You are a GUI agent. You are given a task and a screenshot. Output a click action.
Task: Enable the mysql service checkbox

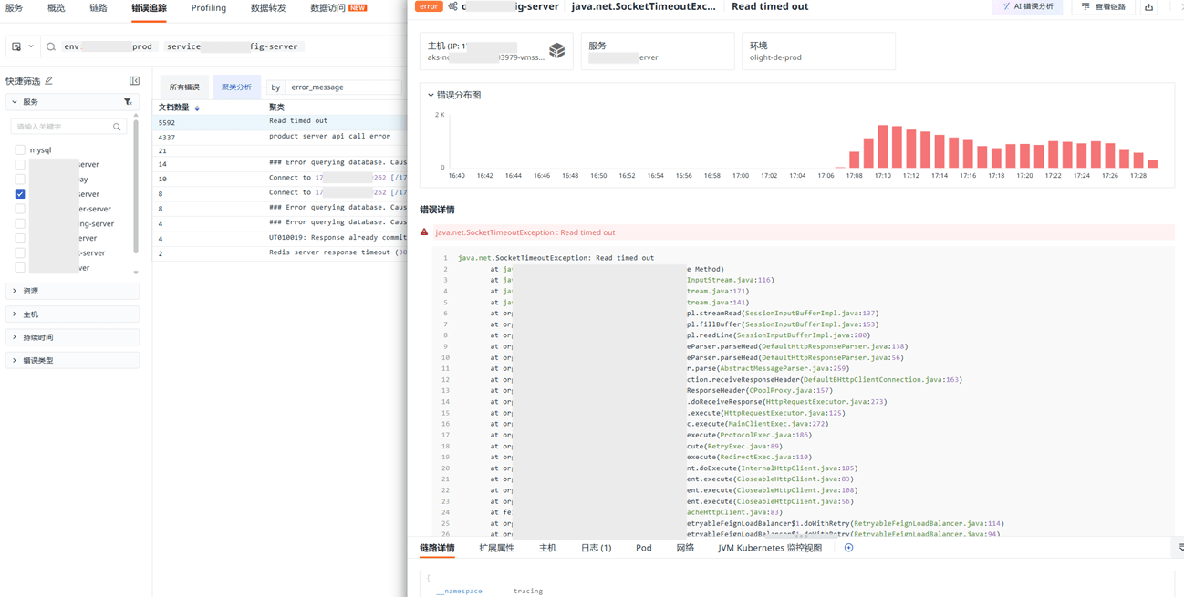pos(20,150)
